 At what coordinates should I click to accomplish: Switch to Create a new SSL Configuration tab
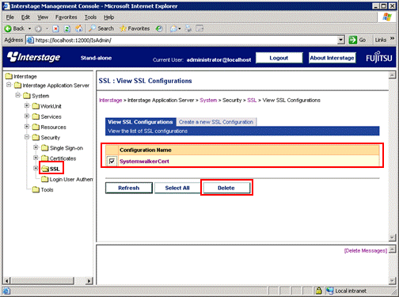pyautogui.click(x=216, y=122)
